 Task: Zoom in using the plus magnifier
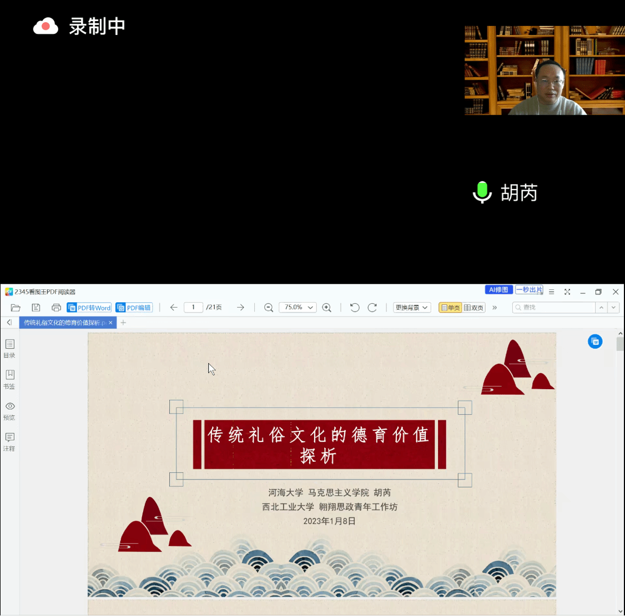327,308
